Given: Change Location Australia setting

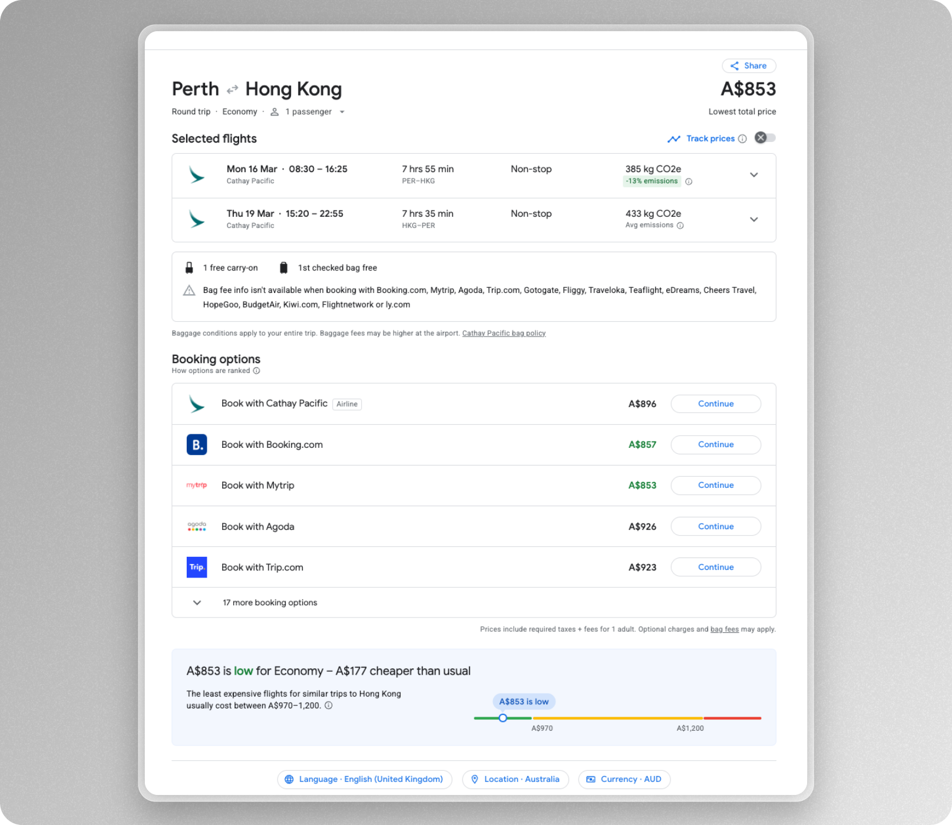Looking at the screenshot, I should (x=515, y=779).
